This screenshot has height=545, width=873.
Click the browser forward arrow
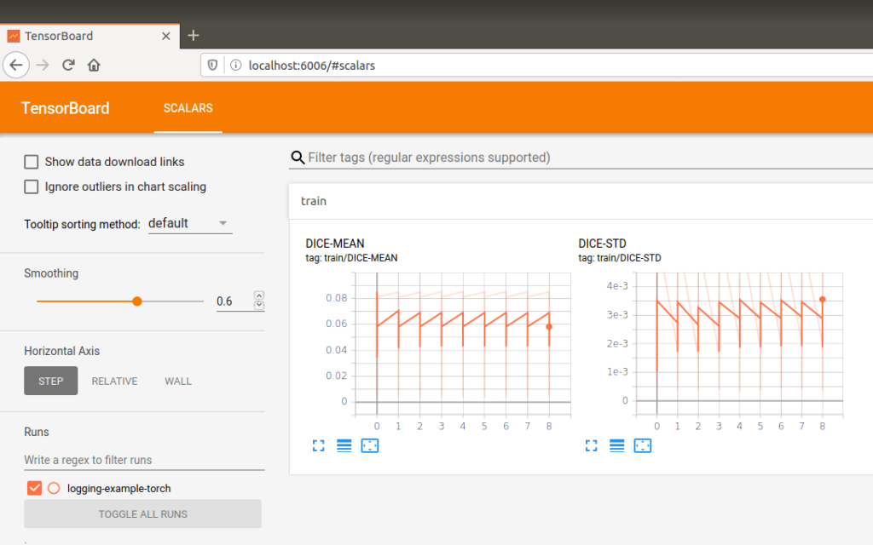coord(43,65)
